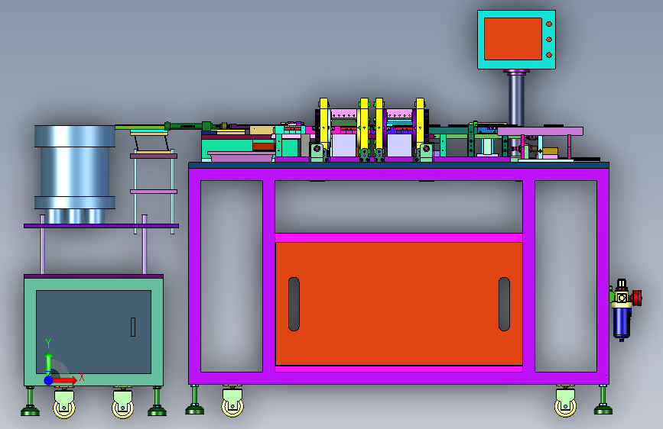Select the blue air filter bowl on the frame side
The width and height of the screenshot is (663, 429).
click(622, 323)
